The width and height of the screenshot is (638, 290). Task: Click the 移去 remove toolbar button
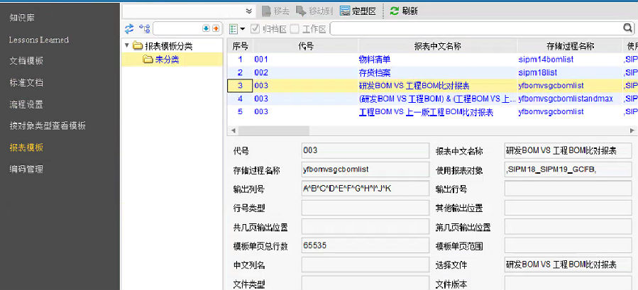pyautogui.click(x=275, y=11)
